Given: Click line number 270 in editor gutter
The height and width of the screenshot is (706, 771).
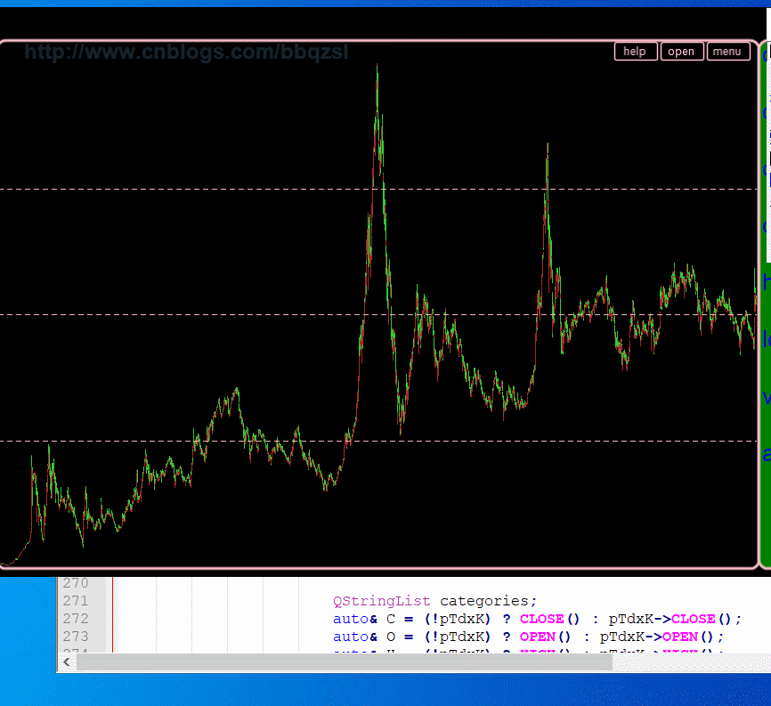Looking at the screenshot, I should tap(76, 583).
